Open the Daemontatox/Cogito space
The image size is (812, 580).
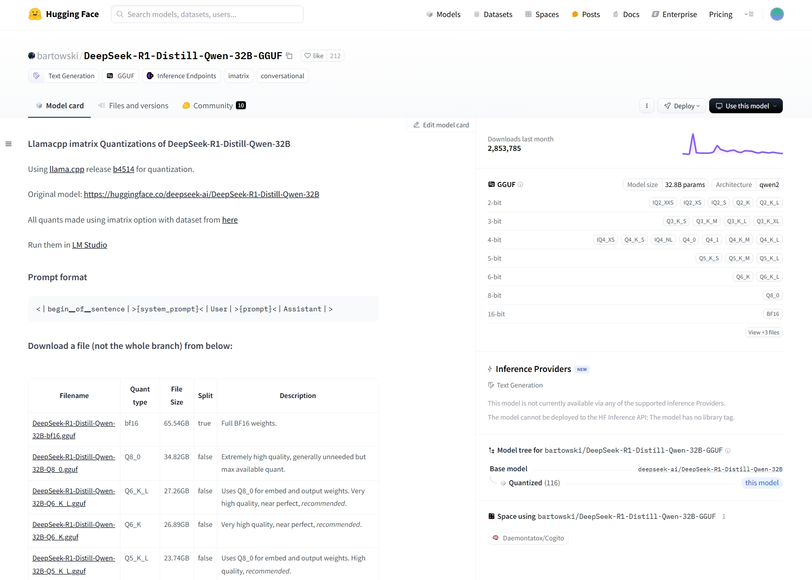pyautogui.click(x=528, y=538)
